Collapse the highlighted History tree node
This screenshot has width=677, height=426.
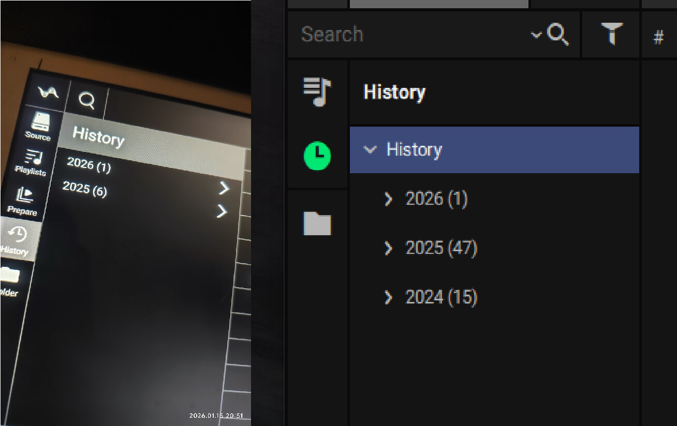(x=370, y=150)
